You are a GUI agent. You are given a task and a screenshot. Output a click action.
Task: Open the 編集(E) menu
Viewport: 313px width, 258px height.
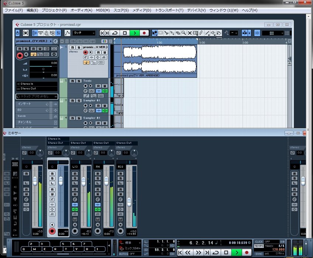pos(32,10)
